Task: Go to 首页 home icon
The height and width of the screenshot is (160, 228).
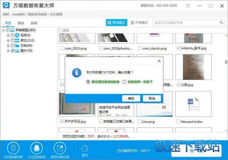Action: 84,149
